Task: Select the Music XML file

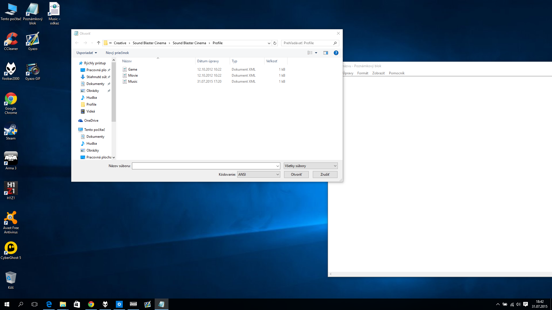Action: pyautogui.click(x=132, y=81)
